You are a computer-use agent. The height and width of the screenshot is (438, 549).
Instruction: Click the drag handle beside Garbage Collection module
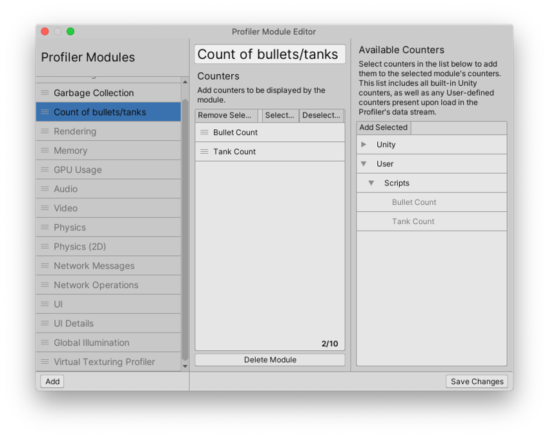pyautogui.click(x=43, y=92)
